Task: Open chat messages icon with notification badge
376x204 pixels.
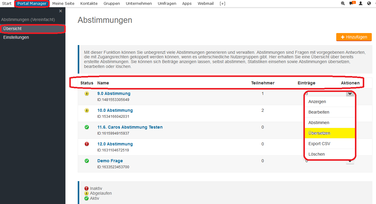Action: [x=352, y=4]
